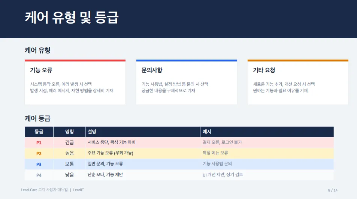Select the 'P1' grade cell
Screen dimensions: 357x199
click(x=39, y=142)
